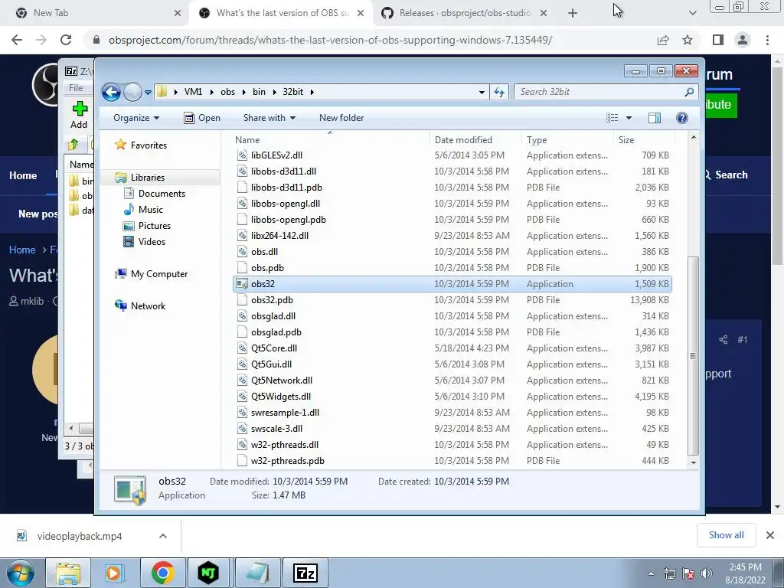Image resolution: width=784 pixels, height=588 pixels.
Task: Sort files by Type column
Action: [x=567, y=140]
